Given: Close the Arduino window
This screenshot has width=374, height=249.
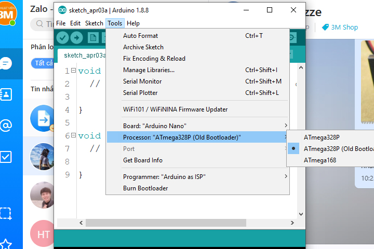Looking at the screenshot, I should point(293,10).
